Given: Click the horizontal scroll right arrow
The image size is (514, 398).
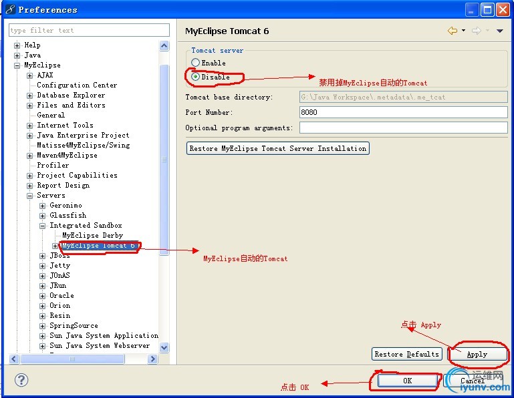Looking at the screenshot, I should (x=152, y=359).
